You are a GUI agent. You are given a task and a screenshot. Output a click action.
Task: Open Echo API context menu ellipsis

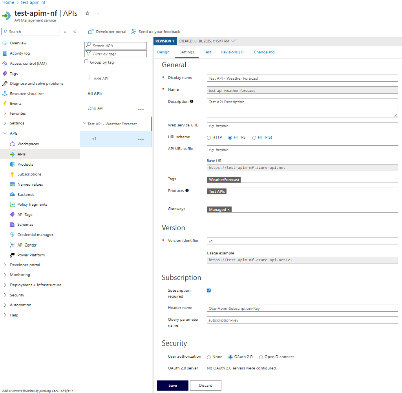[x=141, y=109]
